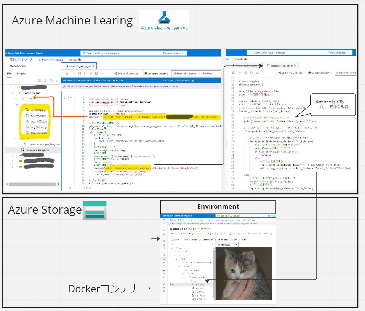
Task: Save the Python file in the right editor
Action: click(246, 73)
